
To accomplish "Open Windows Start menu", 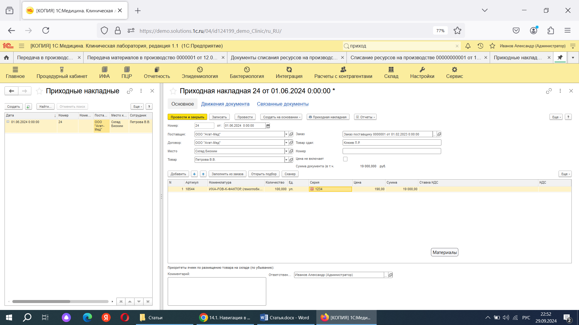I will coord(9,317).
